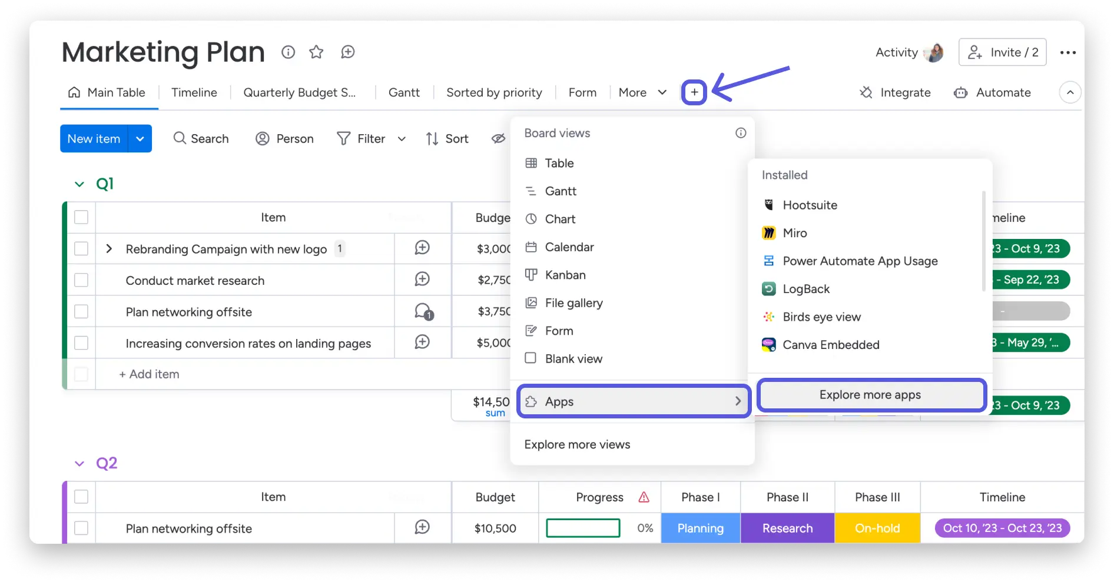The height and width of the screenshot is (582, 1114).
Task: Open info icon in Board views header
Action: point(741,133)
